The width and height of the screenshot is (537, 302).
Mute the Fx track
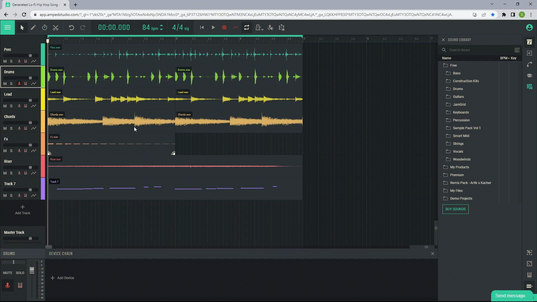click(5, 150)
